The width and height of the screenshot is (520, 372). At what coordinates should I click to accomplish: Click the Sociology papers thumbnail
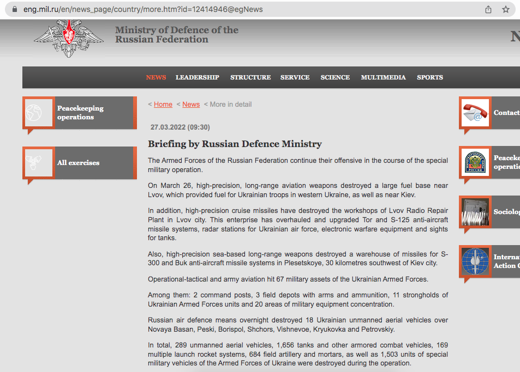click(x=475, y=212)
